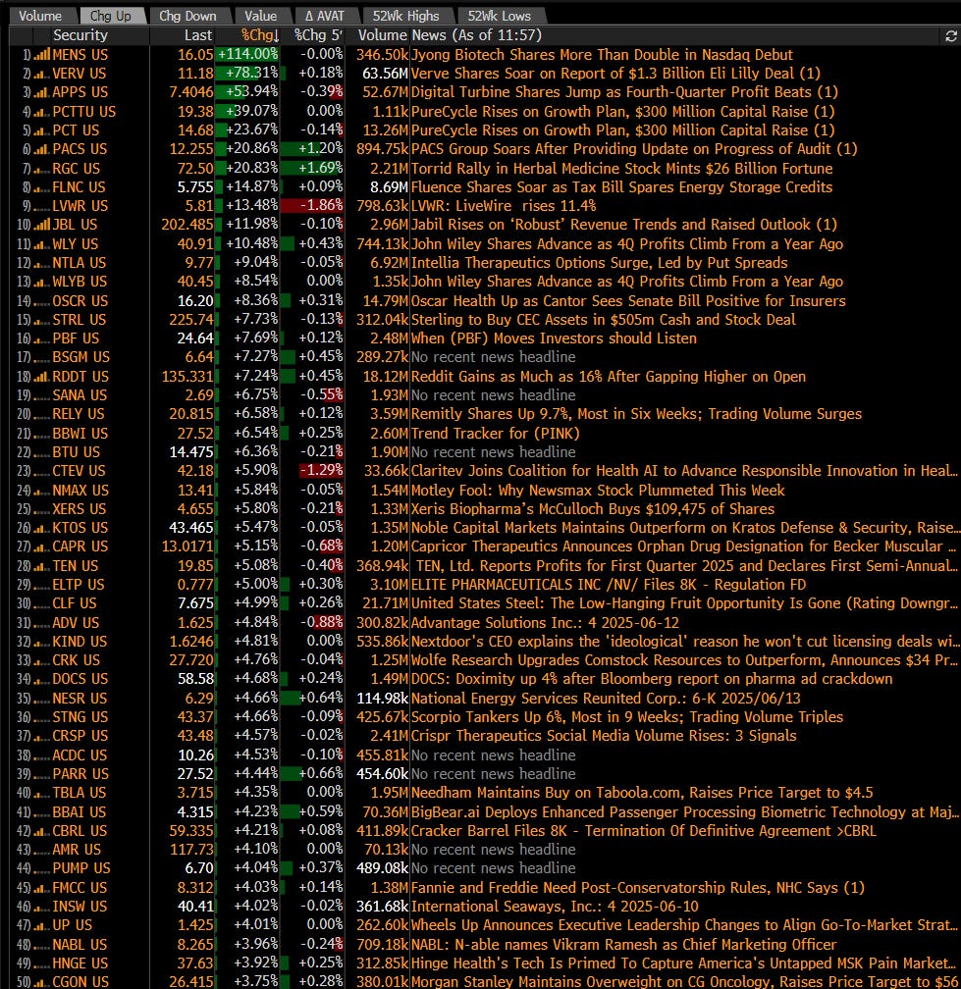Open the Verve Shares Soar Eli Lilly headline
Screen dimensions: 961x989
[x=615, y=74]
